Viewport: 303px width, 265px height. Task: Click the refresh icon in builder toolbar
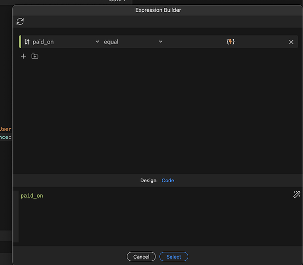coord(20,22)
